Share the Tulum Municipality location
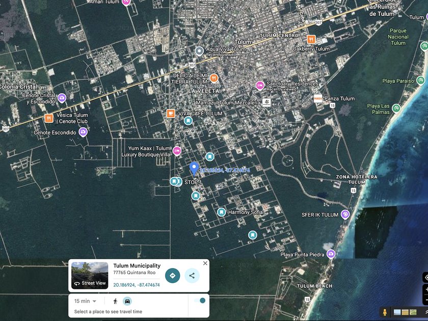This screenshot has width=428, height=321. [x=192, y=276]
